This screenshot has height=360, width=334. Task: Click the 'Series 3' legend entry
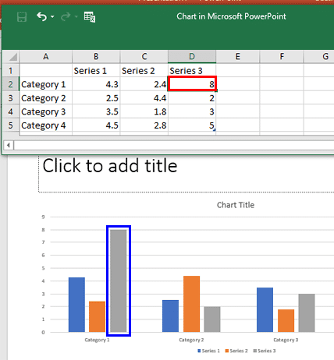[265, 351]
